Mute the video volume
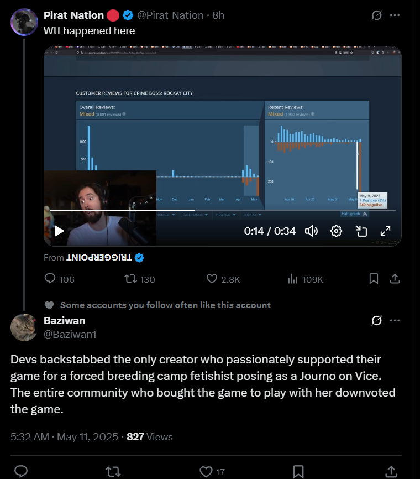420x479 pixels. point(311,231)
